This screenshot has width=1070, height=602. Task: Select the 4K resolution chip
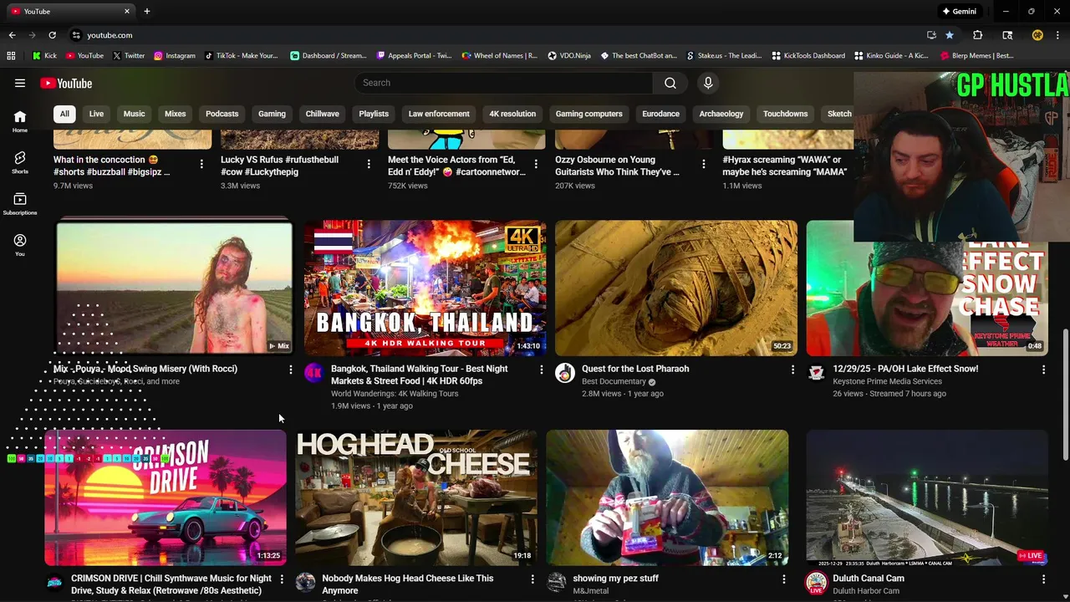click(x=512, y=114)
